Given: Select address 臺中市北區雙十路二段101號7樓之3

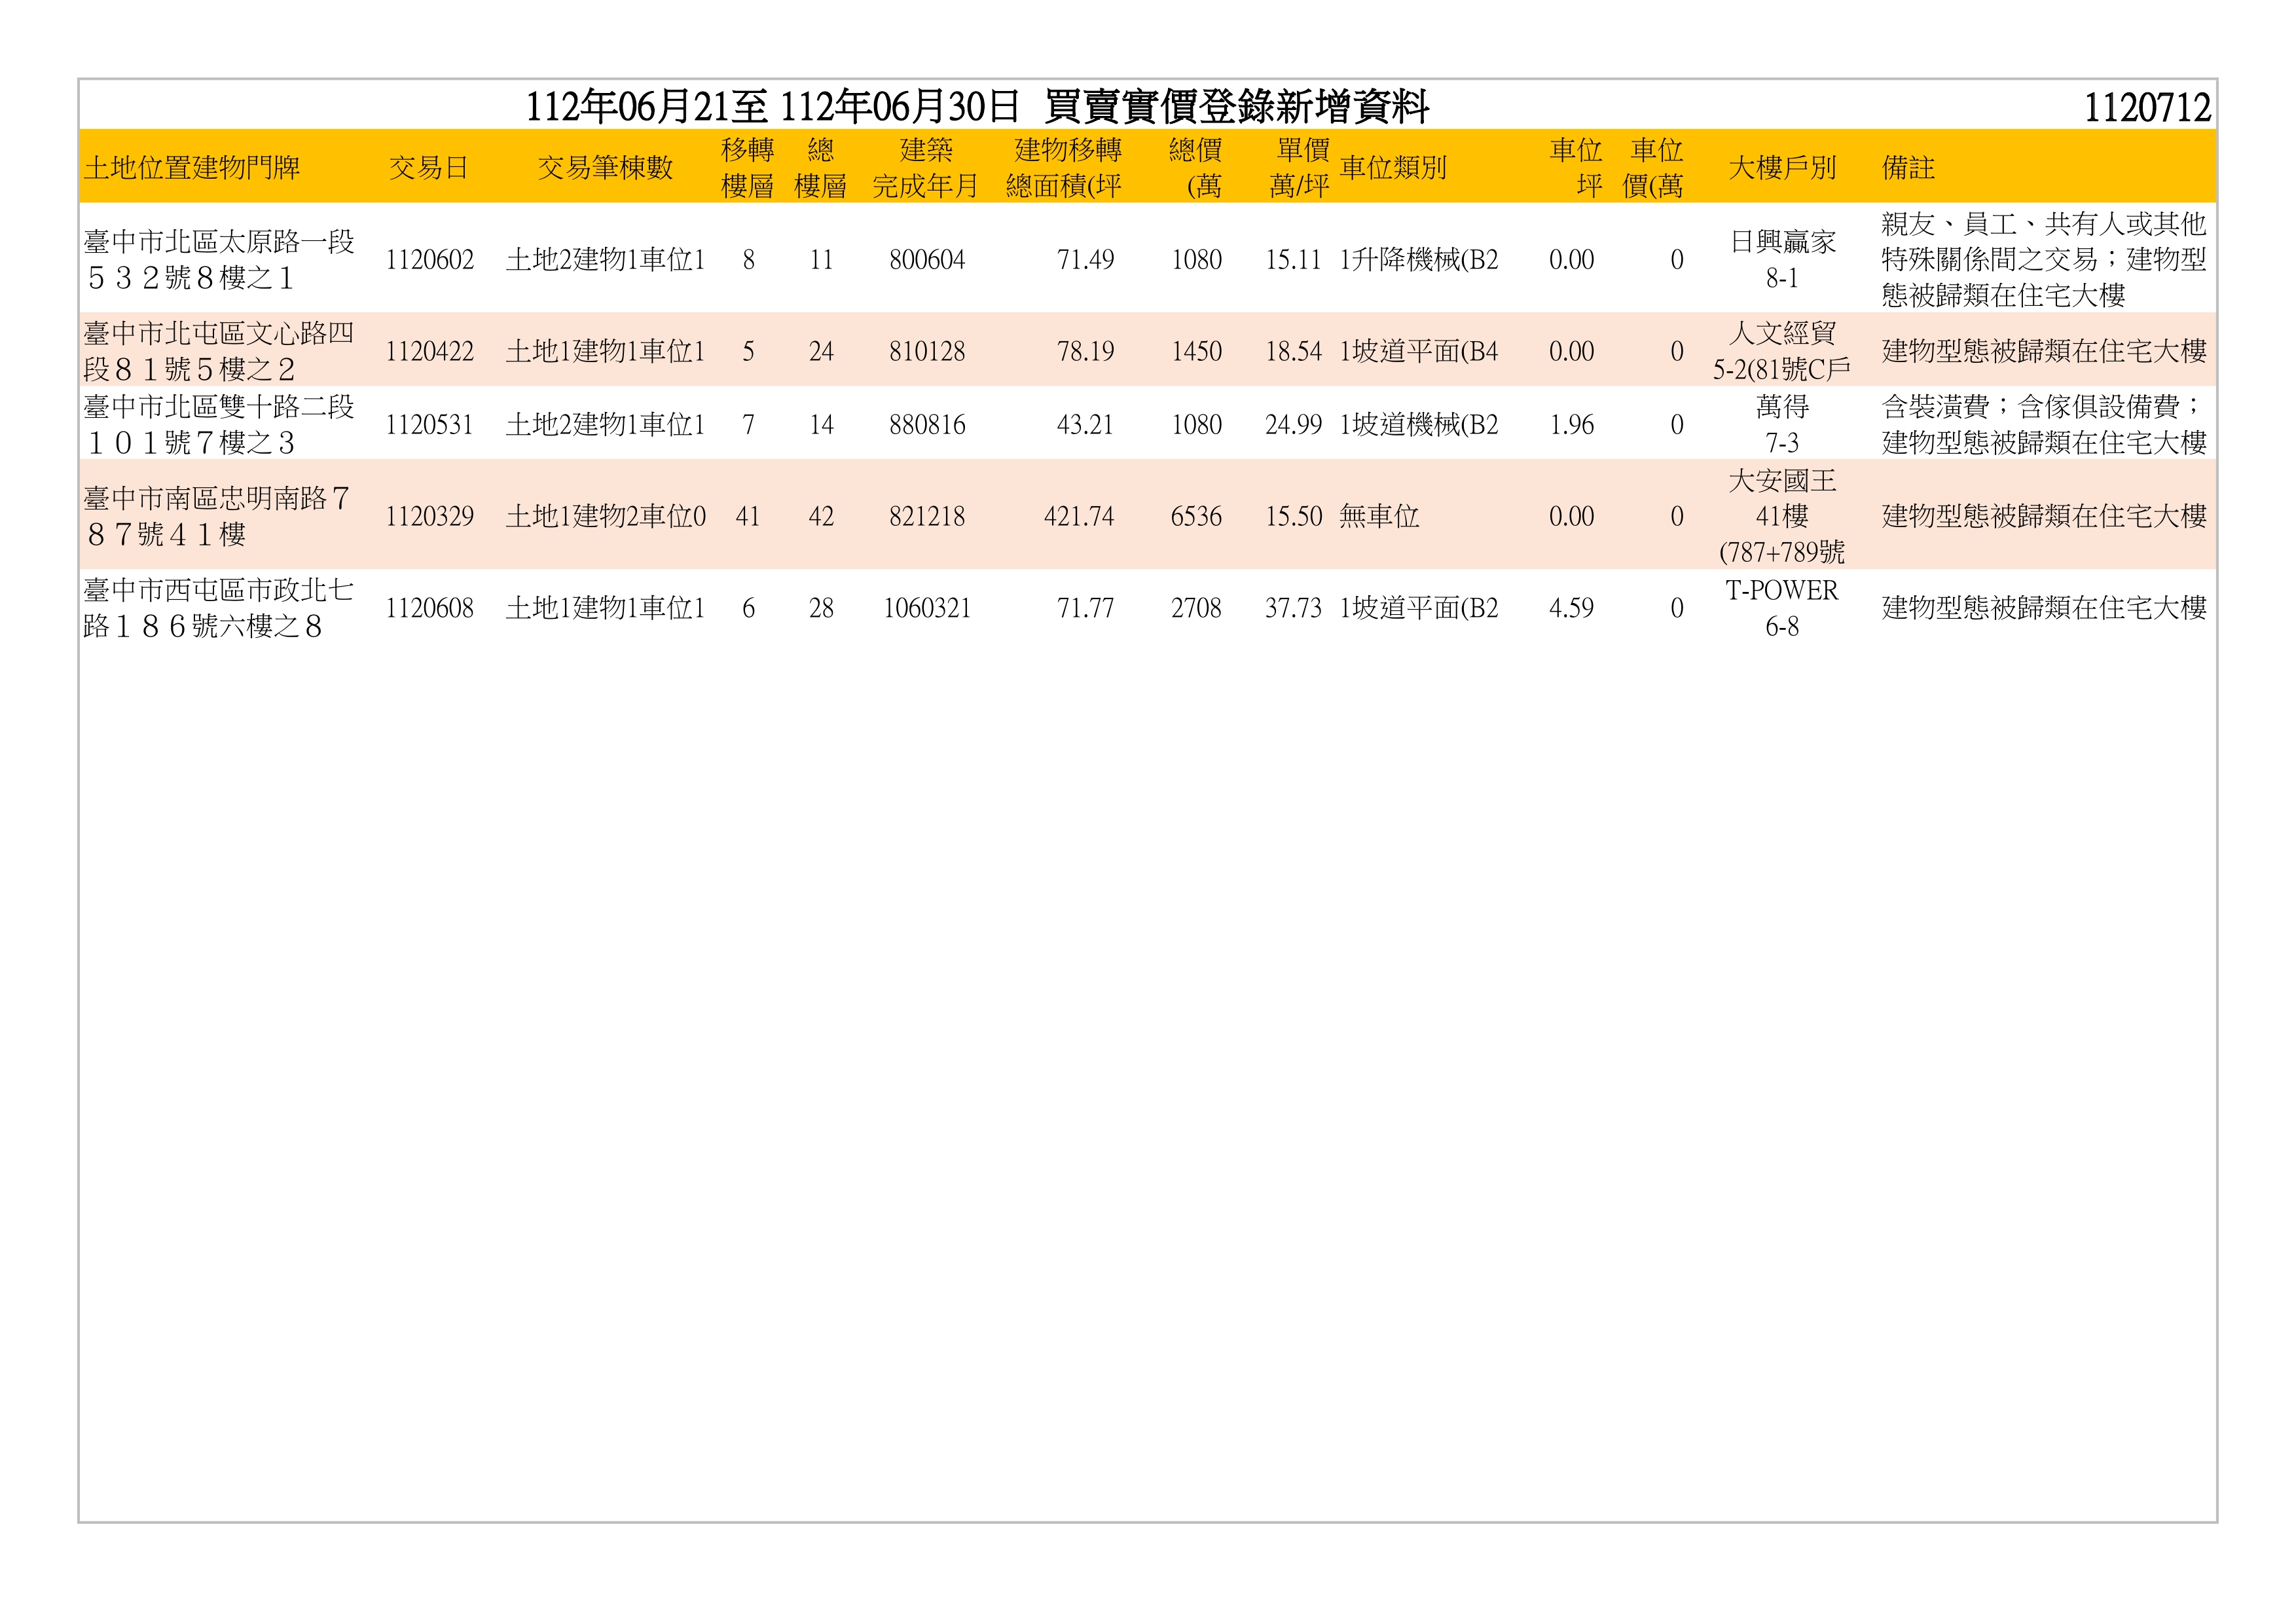Looking at the screenshot, I should (219, 424).
